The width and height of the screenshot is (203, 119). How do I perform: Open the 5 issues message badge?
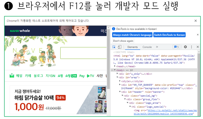pos(176,47)
